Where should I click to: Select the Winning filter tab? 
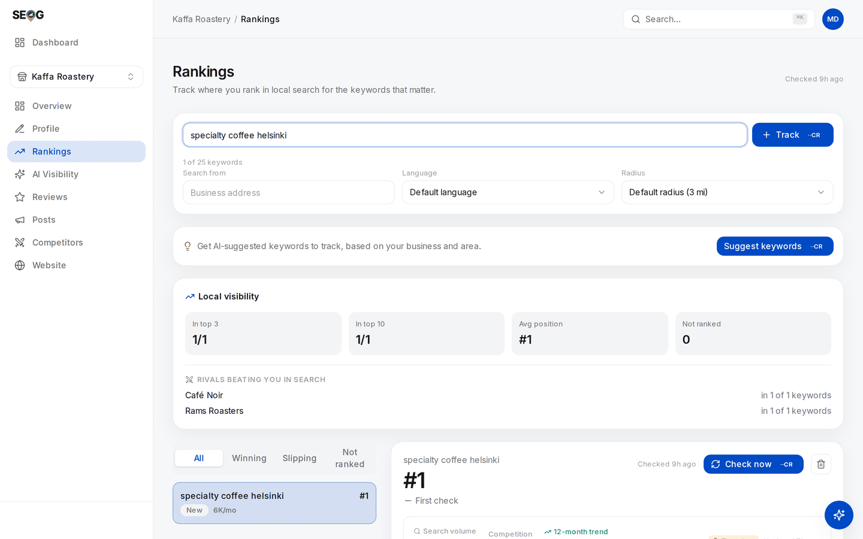(x=249, y=458)
